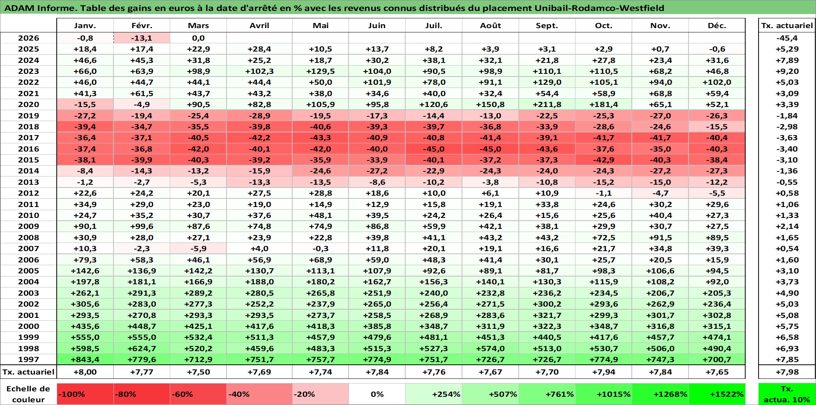The height and width of the screenshot is (405, 816).
Task: Click the 2007 row label
Action: coord(29,248)
